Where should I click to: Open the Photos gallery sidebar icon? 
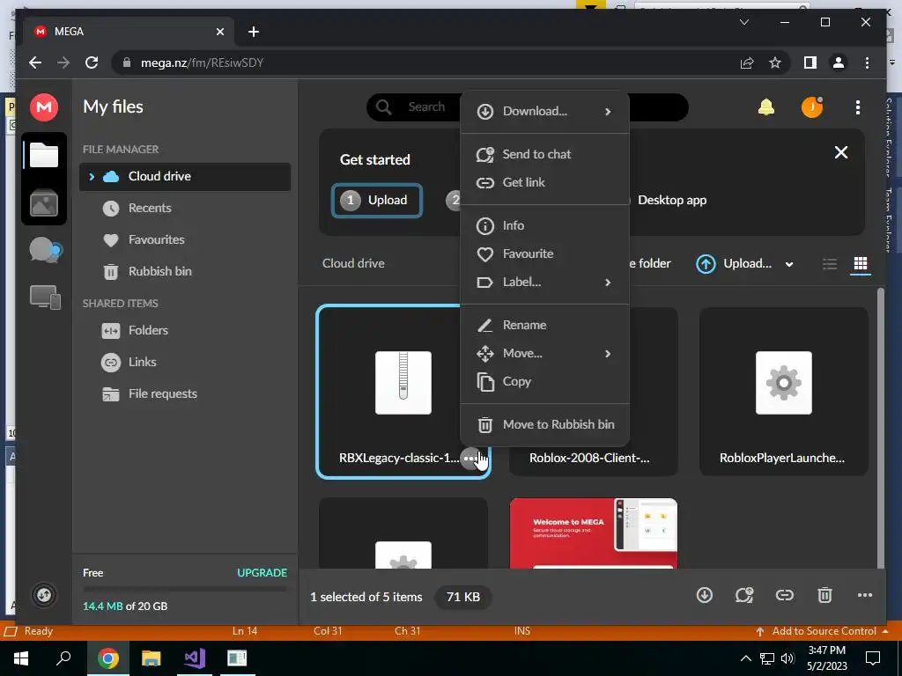click(x=44, y=203)
